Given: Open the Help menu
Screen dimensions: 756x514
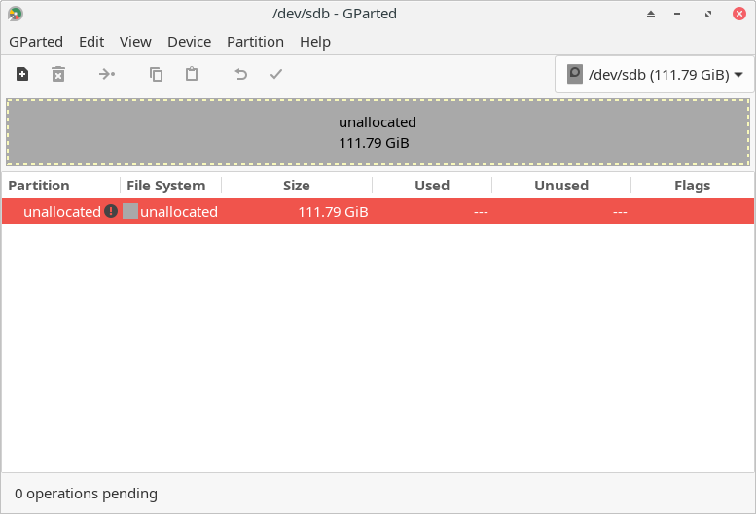Looking at the screenshot, I should pos(315,42).
